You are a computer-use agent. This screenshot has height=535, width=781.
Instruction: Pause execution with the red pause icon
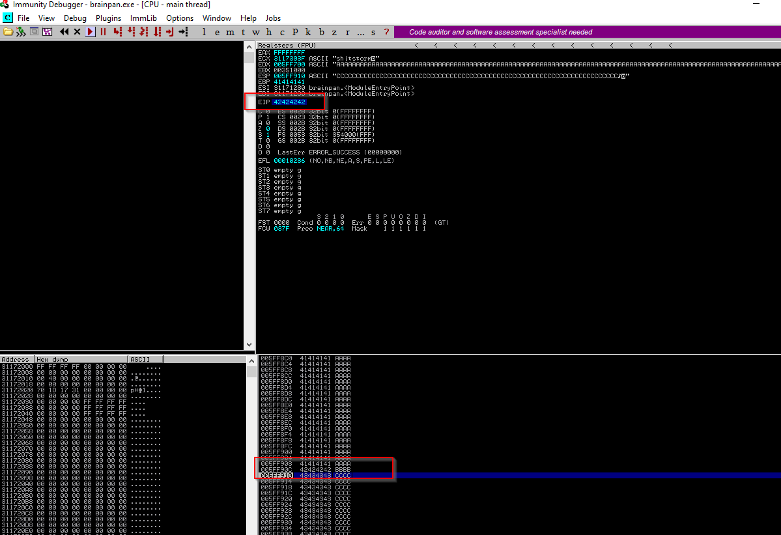coord(103,32)
